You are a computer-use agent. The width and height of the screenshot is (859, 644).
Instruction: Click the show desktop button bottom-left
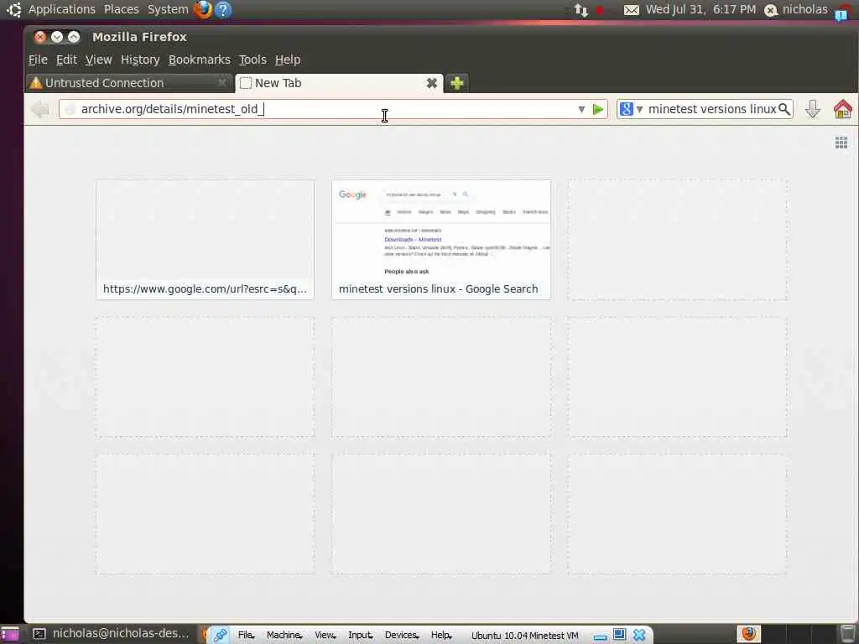(10, 634)
